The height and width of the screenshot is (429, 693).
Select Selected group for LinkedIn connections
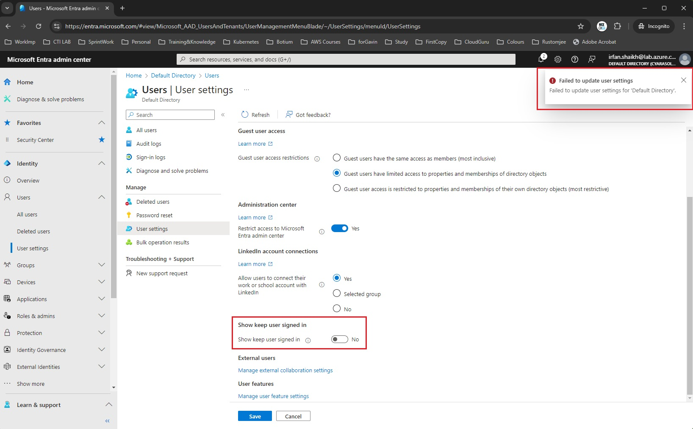click(x=337, y=293)
